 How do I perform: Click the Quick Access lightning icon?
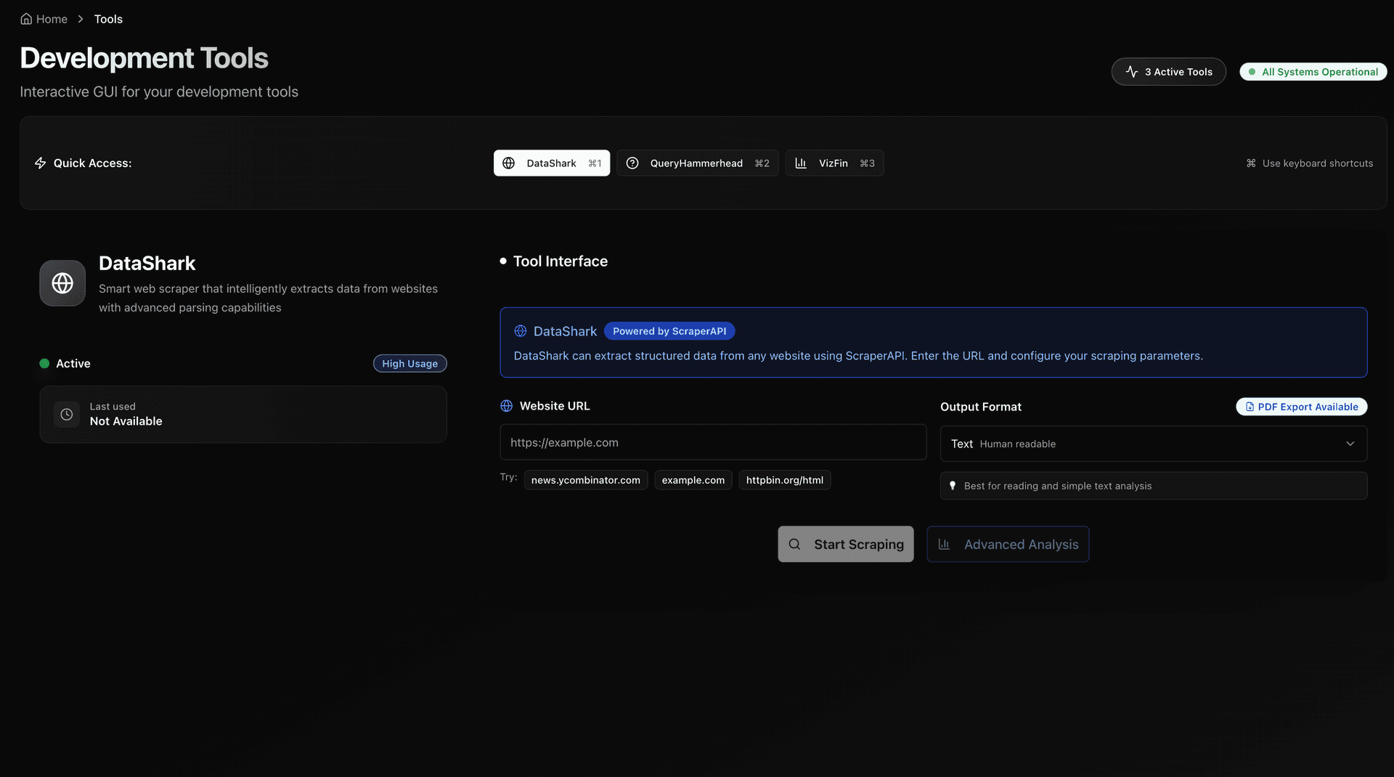click(41, 163)
